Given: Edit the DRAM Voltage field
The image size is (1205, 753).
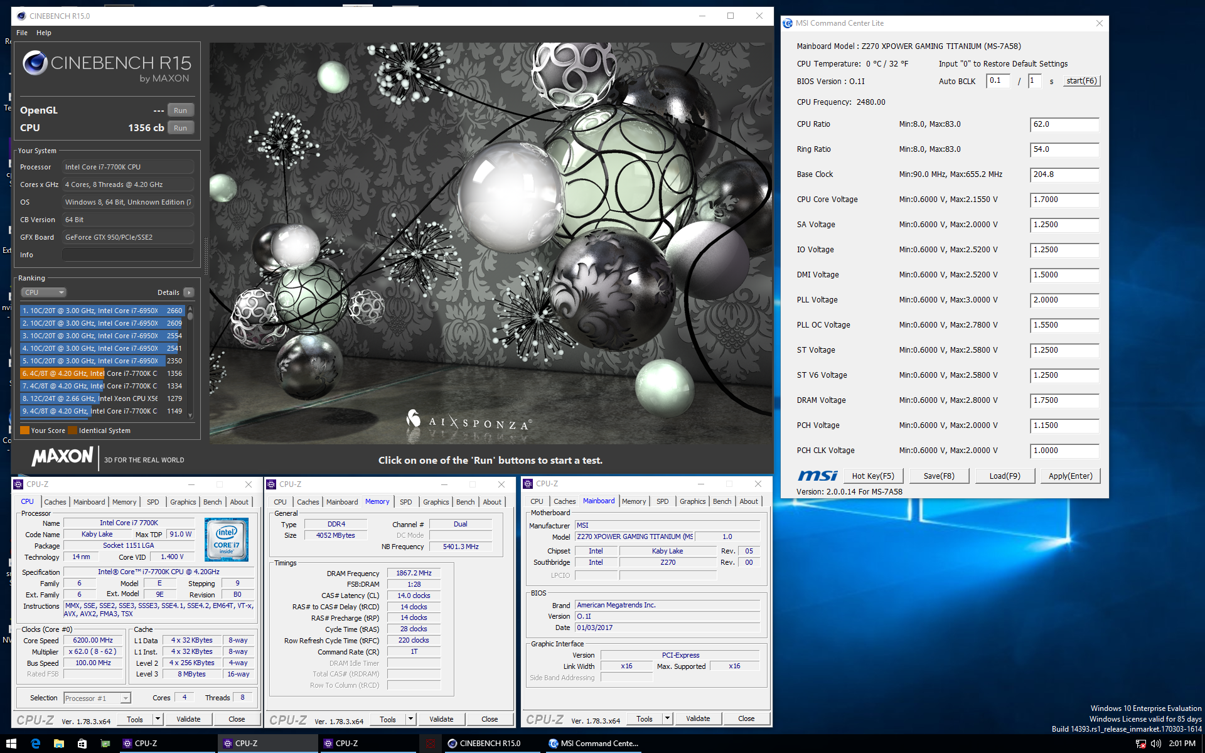Looking at the screenshot, I should click(1064, 400).
